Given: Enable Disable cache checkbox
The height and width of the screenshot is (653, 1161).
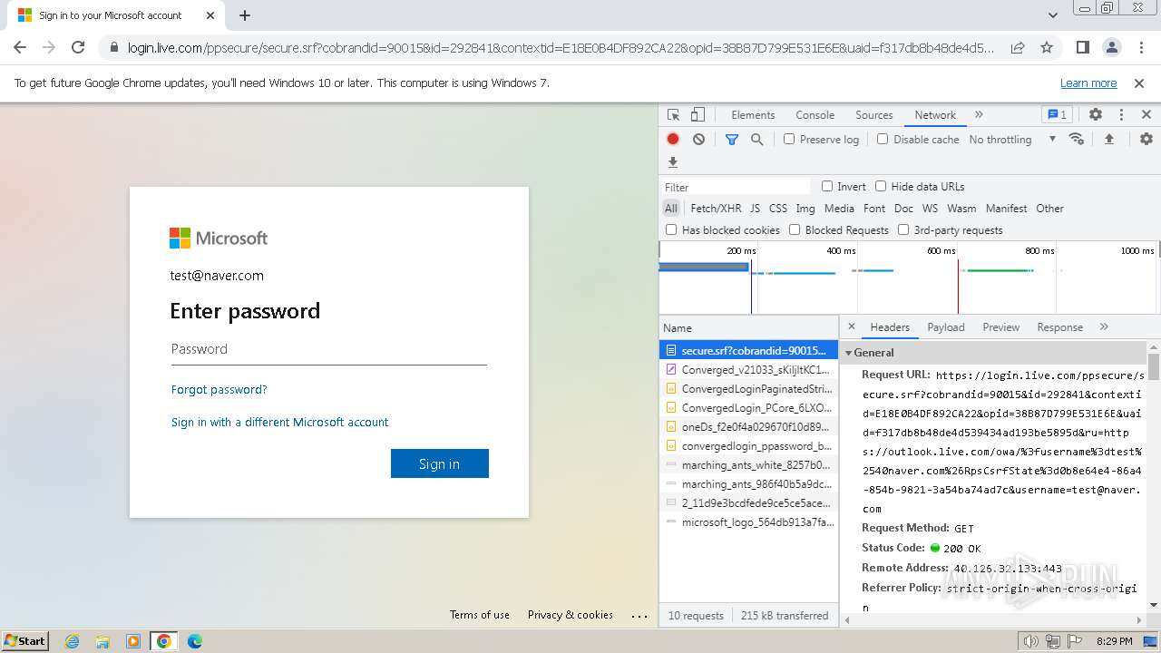Looking at the screenshot, I should pos(883,139).
